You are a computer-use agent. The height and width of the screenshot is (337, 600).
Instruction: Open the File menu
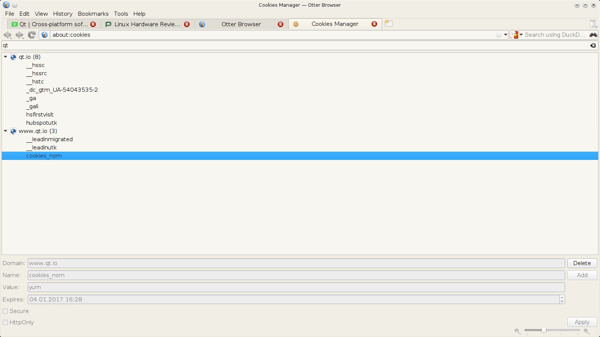pyautogui.click(x=10, y=14)
